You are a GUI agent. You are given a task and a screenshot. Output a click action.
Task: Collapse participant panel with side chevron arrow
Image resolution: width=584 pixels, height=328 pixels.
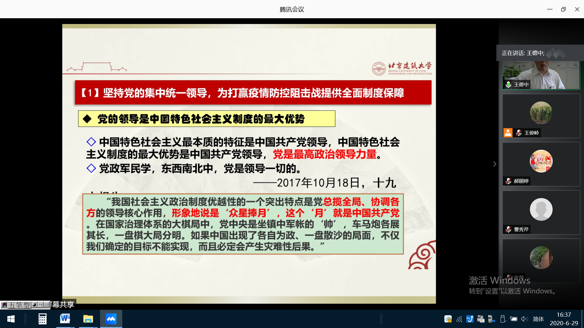(495, 164)
